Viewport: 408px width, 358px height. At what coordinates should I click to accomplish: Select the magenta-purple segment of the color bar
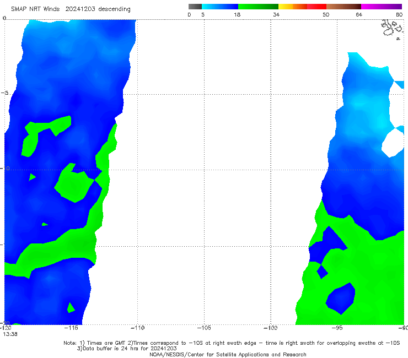click(x=382, y=7)
